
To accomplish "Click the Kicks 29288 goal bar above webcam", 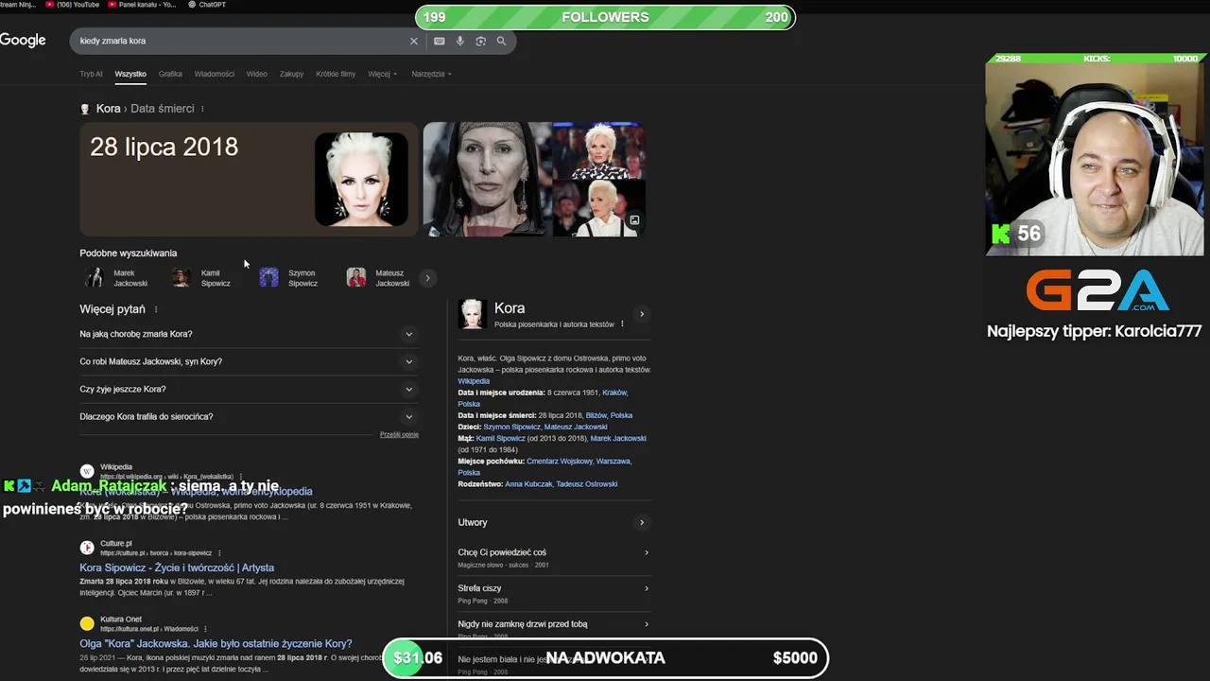I will click(x=1095, y=59).
